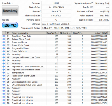Click the status orb beside Power-on Hours
This screenshot has width=112, height=106.
[x=4, y=42]
